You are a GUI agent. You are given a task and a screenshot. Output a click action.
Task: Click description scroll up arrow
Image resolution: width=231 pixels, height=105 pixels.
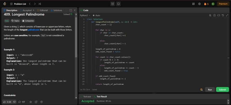76,14
